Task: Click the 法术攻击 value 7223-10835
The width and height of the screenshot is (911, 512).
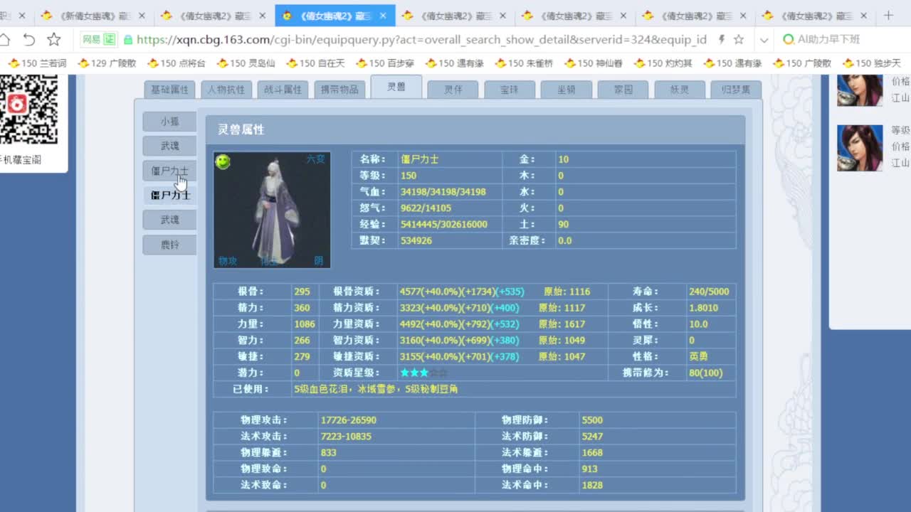Action: point(346,437)
